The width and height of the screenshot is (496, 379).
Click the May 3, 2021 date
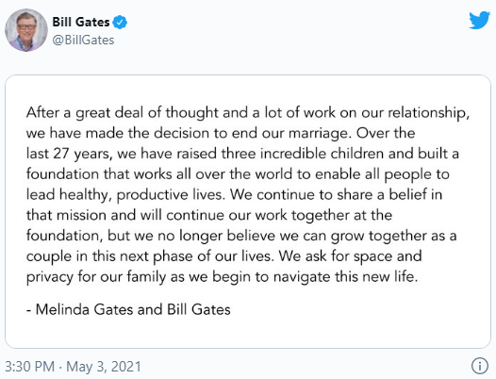104,367
